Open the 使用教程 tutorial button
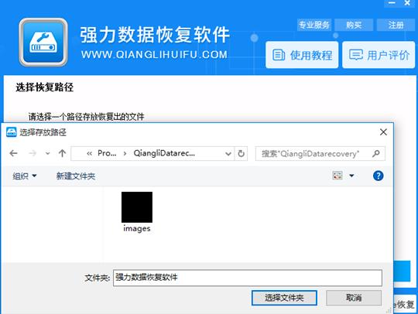 pyautogui.click(x=302, y=55)
